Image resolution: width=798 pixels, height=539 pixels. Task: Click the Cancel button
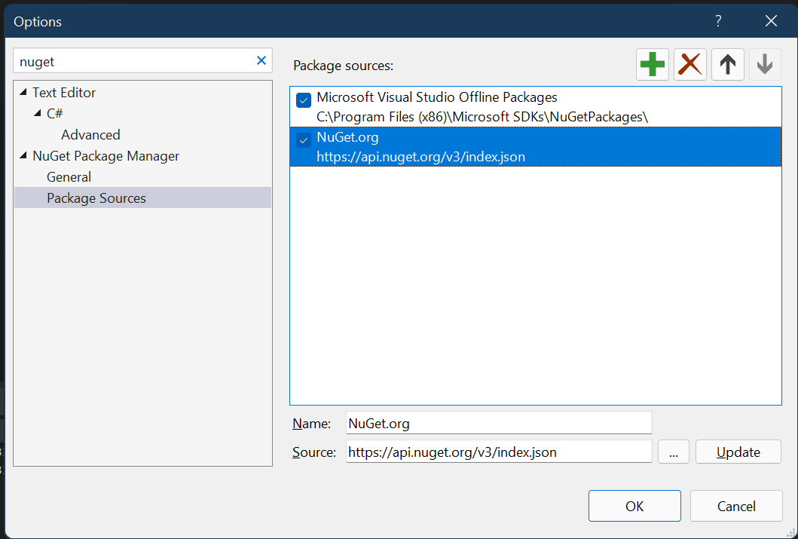pyautogui.click(x=736, y=506)
